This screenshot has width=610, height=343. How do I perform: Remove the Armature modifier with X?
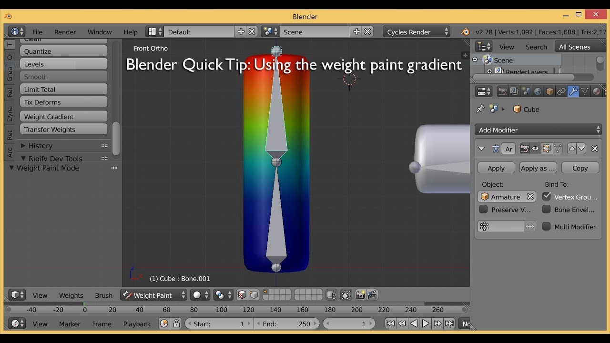(x=595, y=149)
